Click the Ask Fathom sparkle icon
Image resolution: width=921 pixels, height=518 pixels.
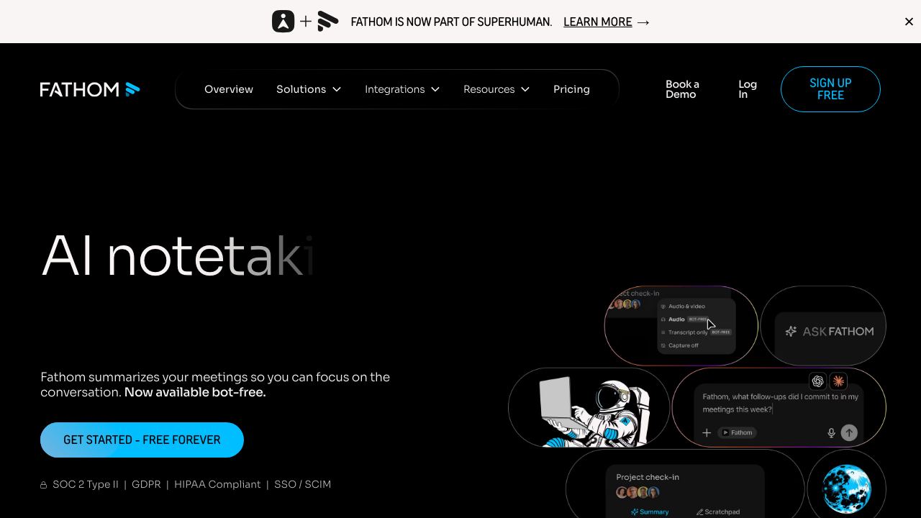pos(791,331)
